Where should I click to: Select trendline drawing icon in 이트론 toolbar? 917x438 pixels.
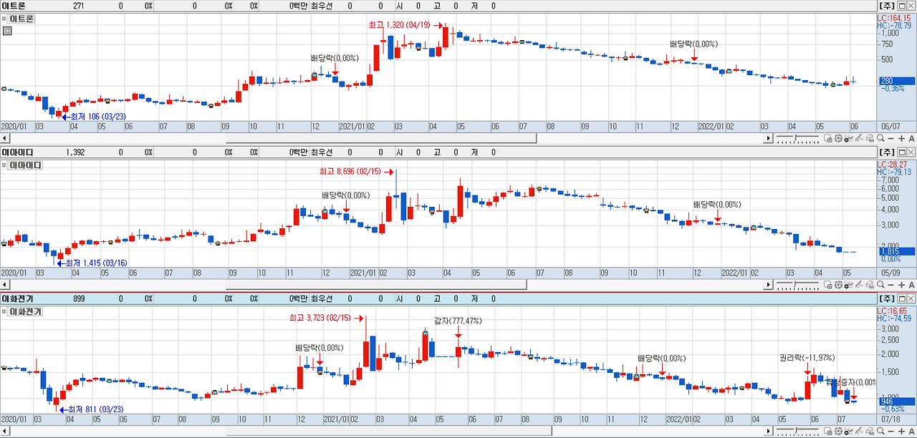pos(859,138)
